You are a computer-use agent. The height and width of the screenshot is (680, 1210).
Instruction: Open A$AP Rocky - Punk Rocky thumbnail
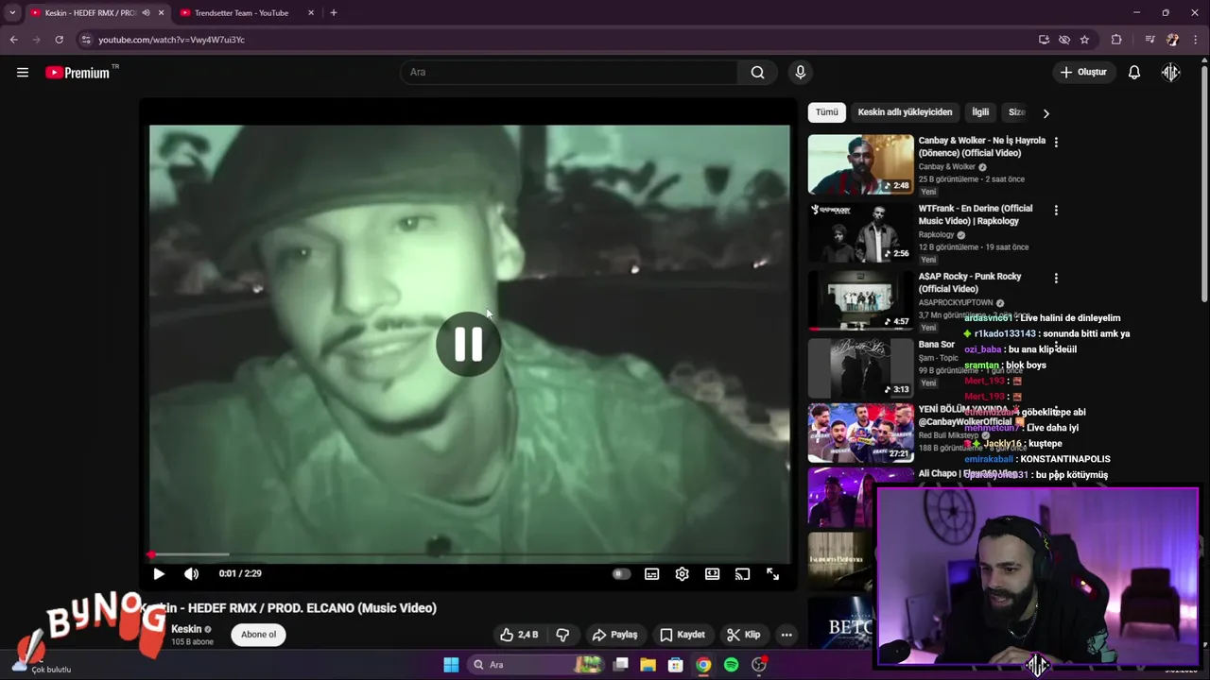(860, 300)
